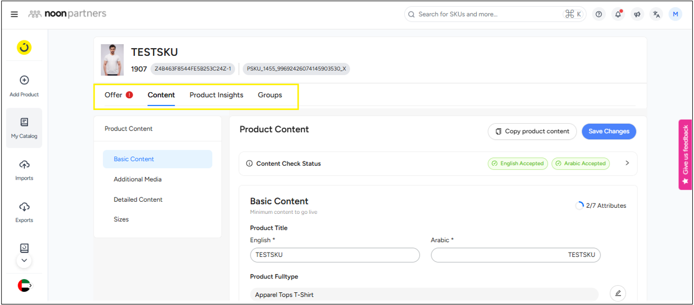Click the Save Changes button
Viewport: 694px width, 305px height.
[x=609, y=132]
